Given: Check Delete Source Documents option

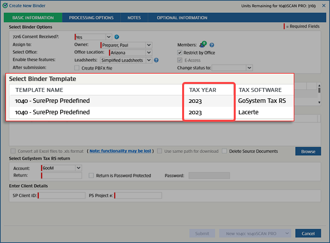Looking at the screenshot, I should coord(225,151).
